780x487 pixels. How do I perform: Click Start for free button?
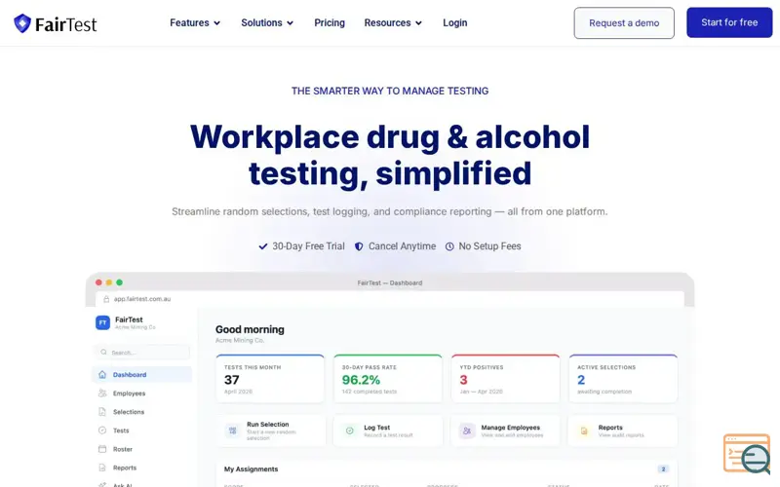tap(729, 22)
